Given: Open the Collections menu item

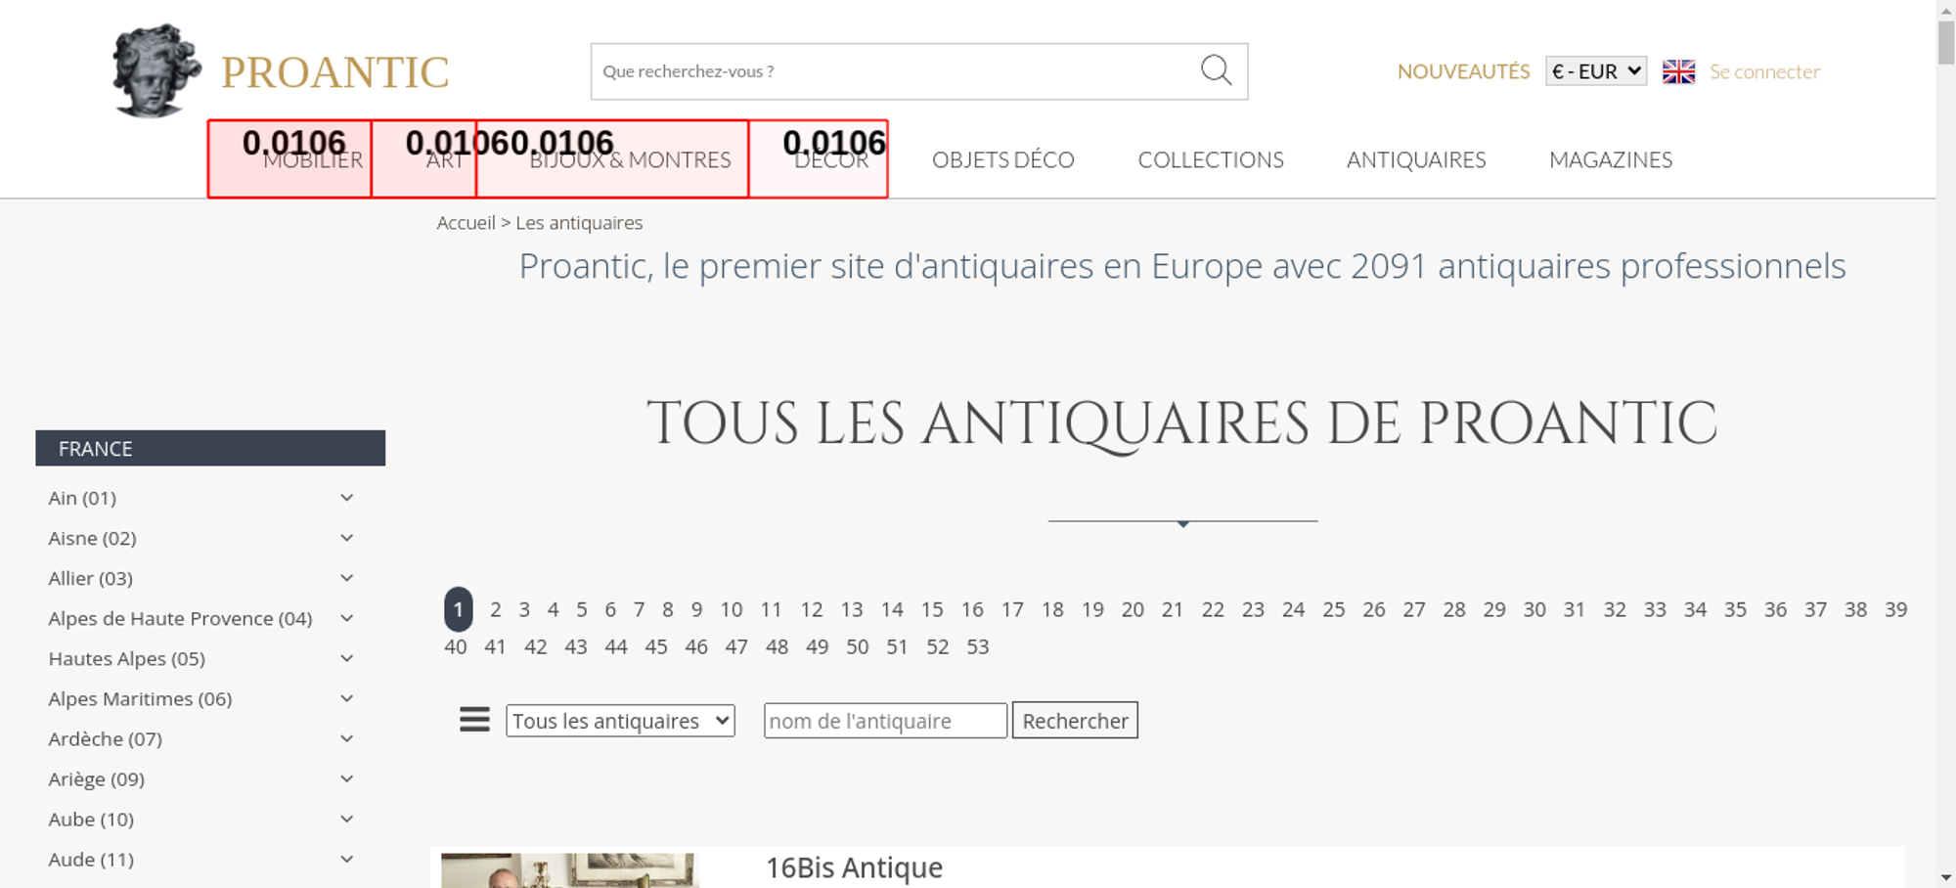Looking at the screenshot, I should click(x=1210, y=159).
